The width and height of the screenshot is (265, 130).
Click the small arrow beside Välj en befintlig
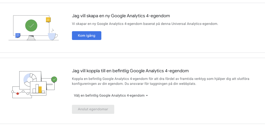click(x=147, y=96)
